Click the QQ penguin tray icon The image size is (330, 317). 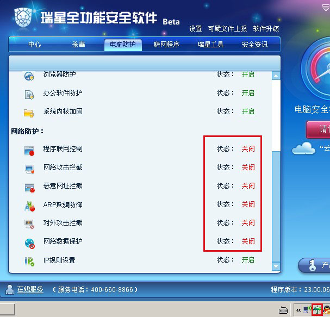pos(327,310)
